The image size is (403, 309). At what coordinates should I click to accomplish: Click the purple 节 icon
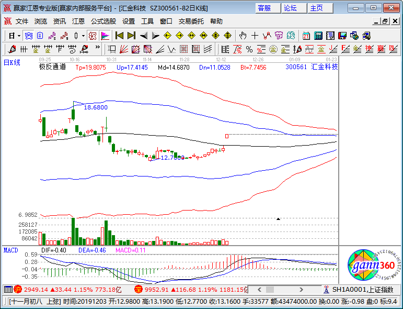click(279, 36)
